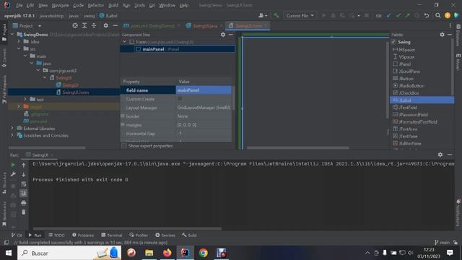This screenshot has height=260, width=462.
Task: Click Project panel horizontal scrollbar
Action: point(47,147)
